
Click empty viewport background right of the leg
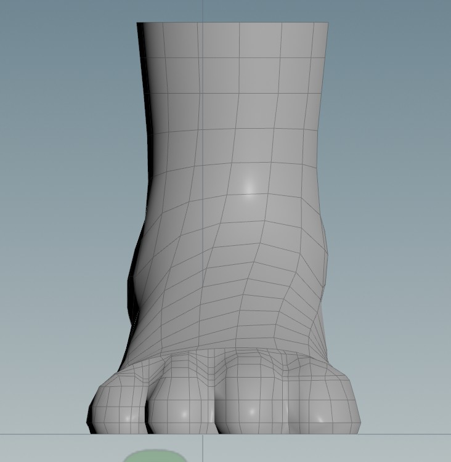pos(394,185)
